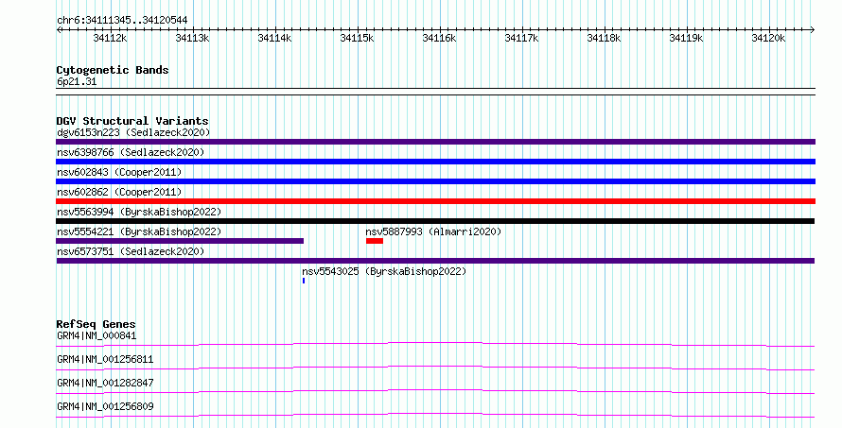Click the RefSeq Genes track heading
842x428 pixels.
click(96, 324)
